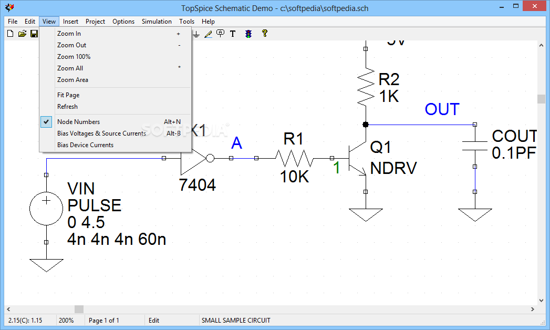Screen dimensions: 550x330
Task: Click the 10K resistor value text
Action: [x=294, y=177]
